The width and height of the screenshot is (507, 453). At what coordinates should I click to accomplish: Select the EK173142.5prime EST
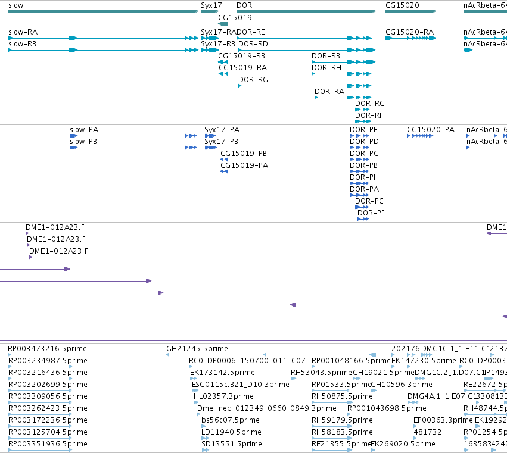coord(194,379)
